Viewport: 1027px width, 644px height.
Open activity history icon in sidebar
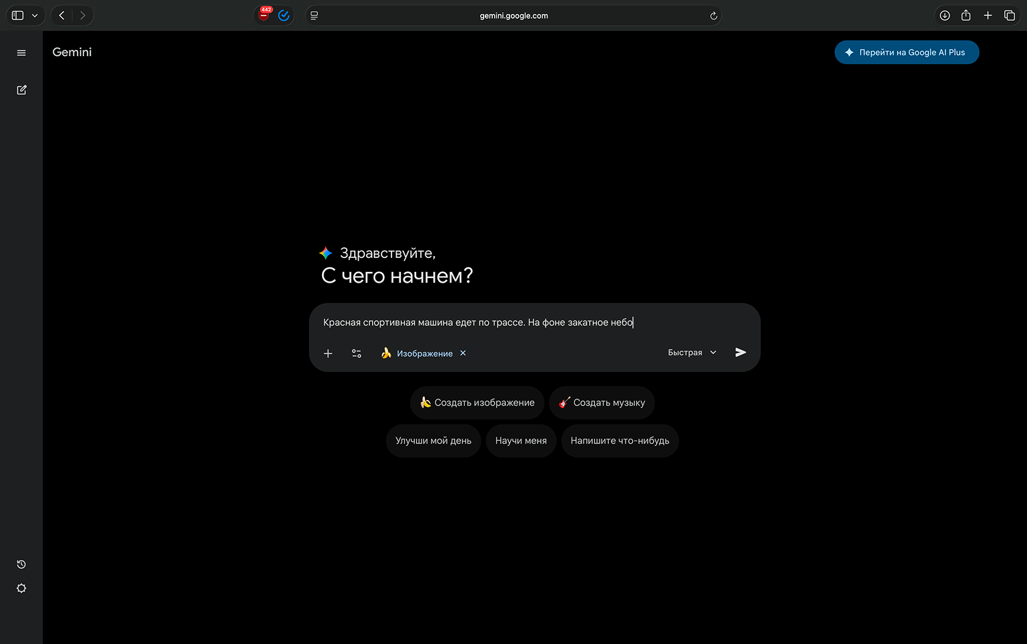point(21,565)
